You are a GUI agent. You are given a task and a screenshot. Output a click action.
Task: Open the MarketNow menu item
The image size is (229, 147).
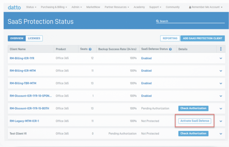point(93,7)
